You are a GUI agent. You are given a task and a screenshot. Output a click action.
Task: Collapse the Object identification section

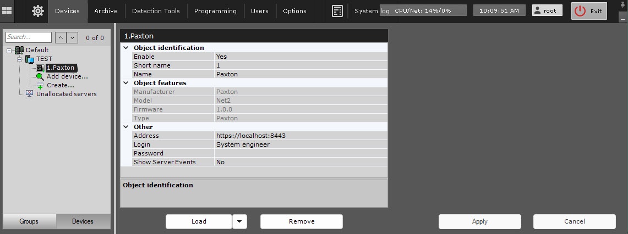pyautogui.click(x=126, y=48)
